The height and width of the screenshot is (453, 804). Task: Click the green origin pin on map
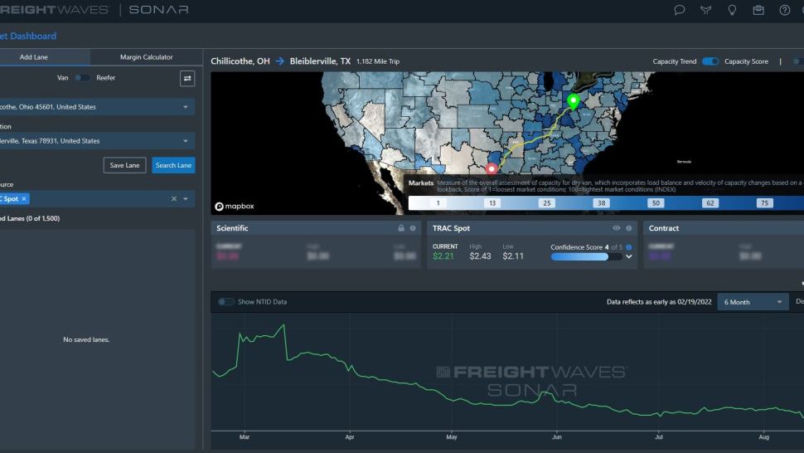click(x=573, y=101)
